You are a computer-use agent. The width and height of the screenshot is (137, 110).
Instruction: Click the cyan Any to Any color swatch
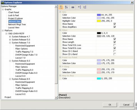(99, 79)
